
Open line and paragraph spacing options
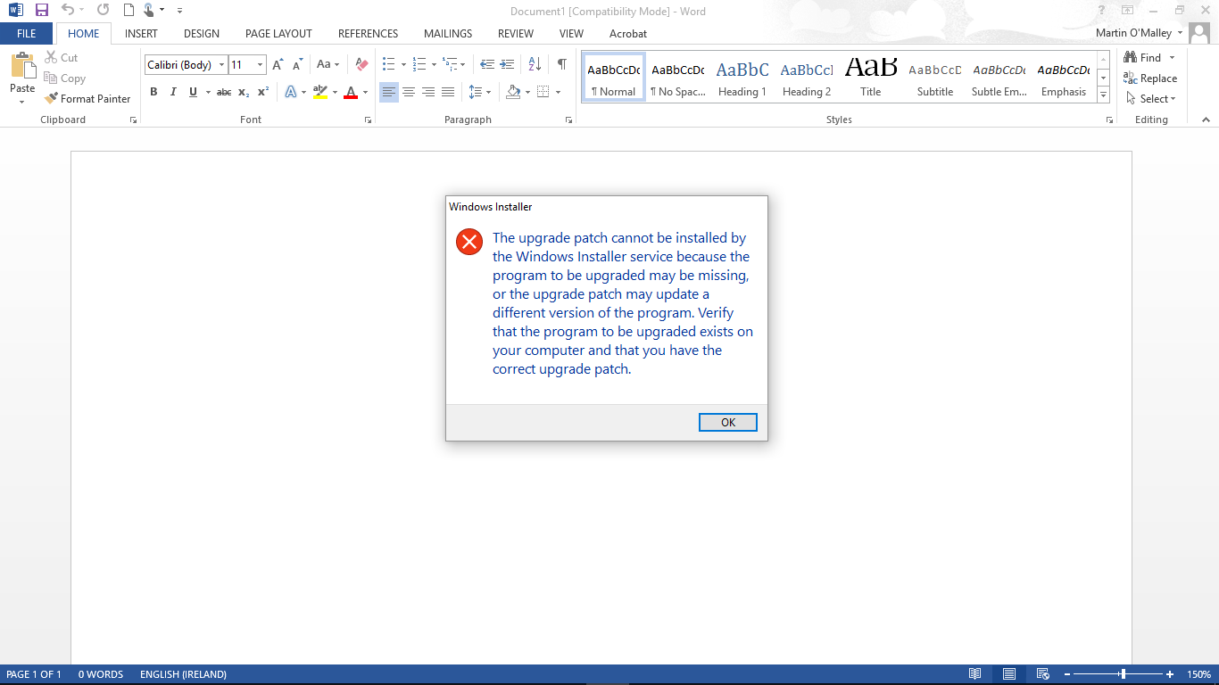pos(475,92)
